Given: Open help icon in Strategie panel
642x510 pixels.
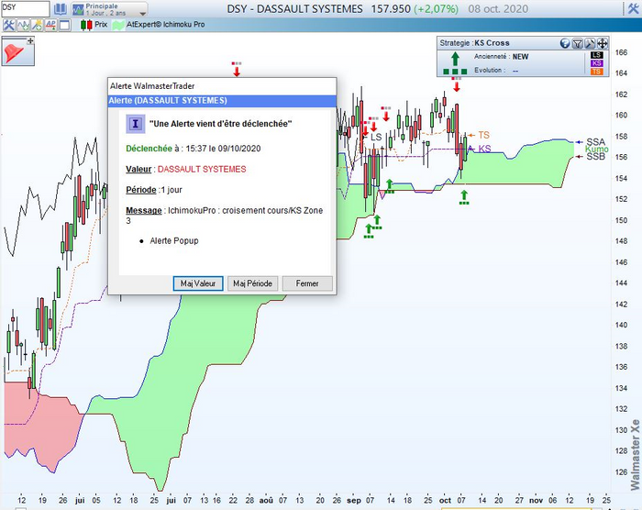Looking at the screenshot, I should [565, 43].
